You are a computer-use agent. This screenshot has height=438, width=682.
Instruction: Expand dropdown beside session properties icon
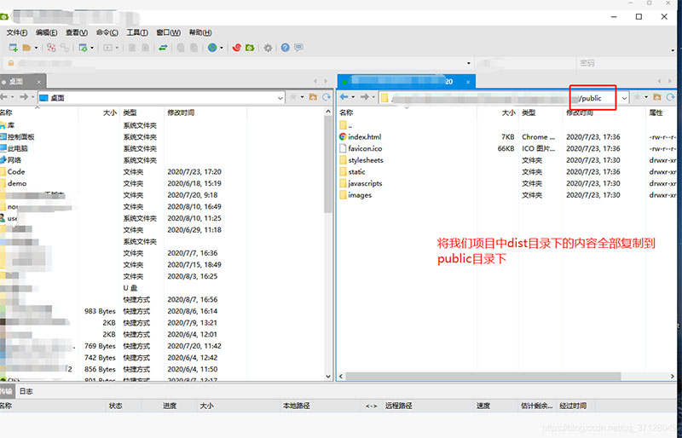(x=92, y=48)
